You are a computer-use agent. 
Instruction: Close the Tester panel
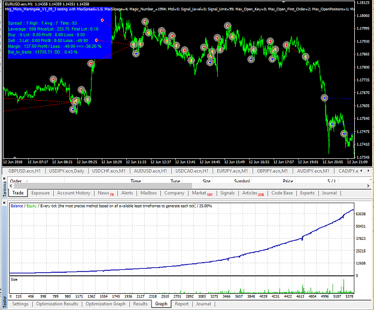(x=4, y=203)
